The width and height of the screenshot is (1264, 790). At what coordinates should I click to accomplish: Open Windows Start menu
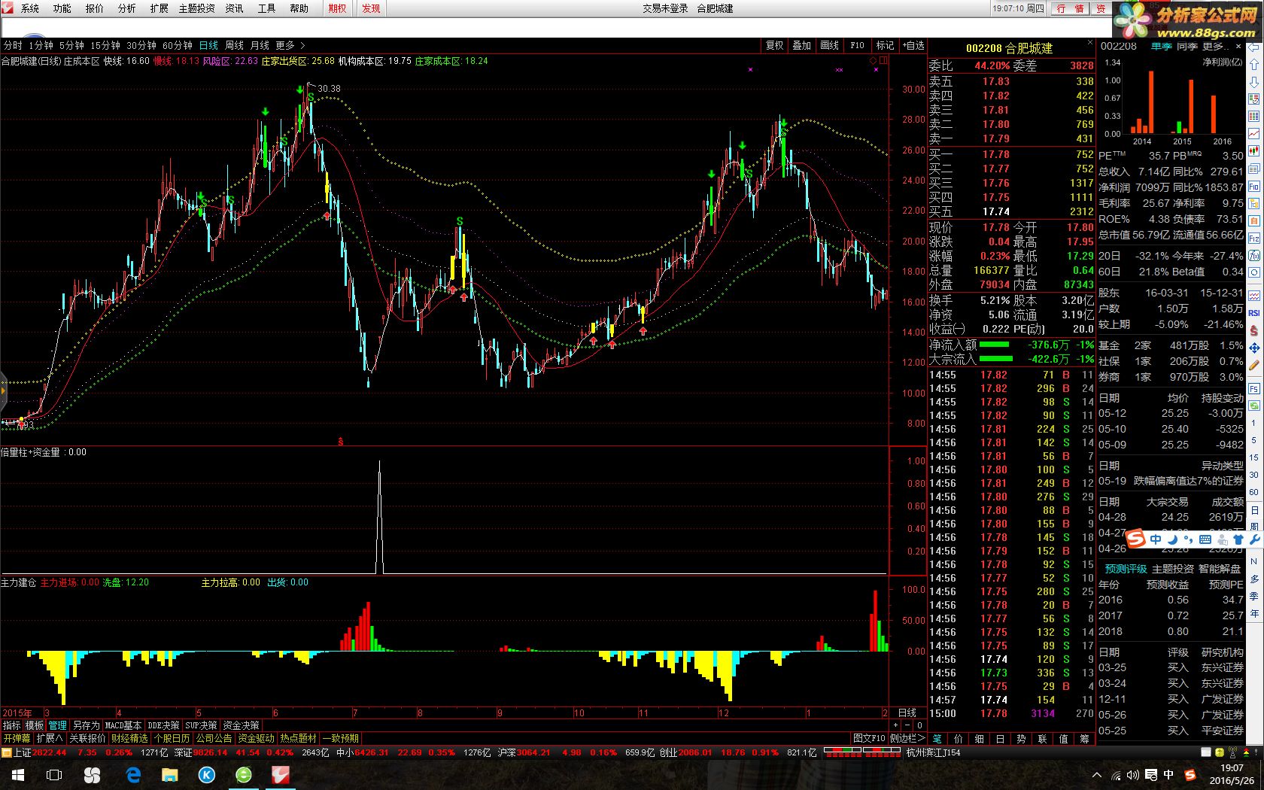pyautogui.click(x=18, y=774)
